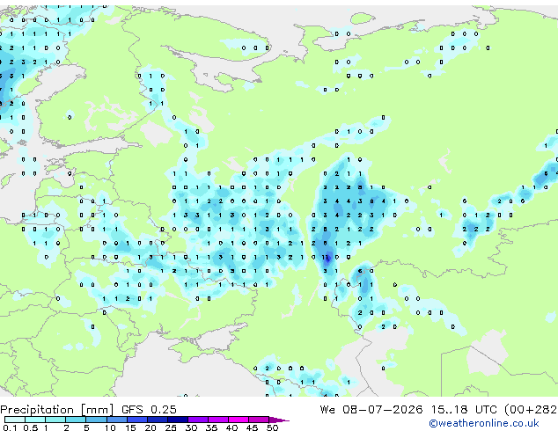558x431 pixels.
Task: Click the above-50 arrow tip of legend
Action: 279,420
